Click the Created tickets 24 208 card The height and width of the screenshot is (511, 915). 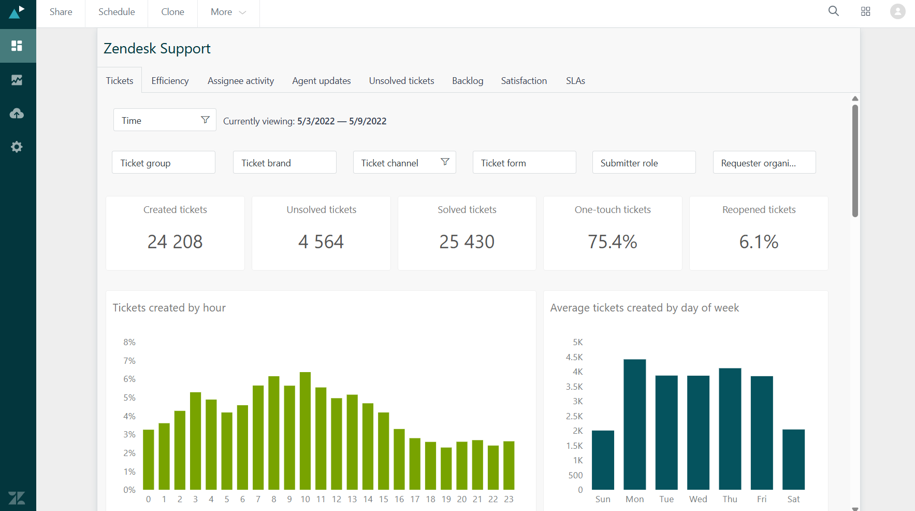click(175, 233)
